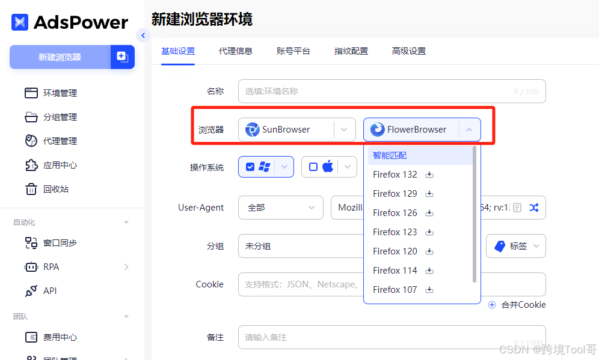
Task: Open 环境管理 in the sidebar
Action: point(51,93)
